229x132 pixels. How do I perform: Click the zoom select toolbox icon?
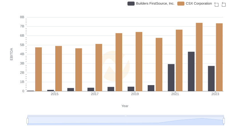tap(216, 4)
